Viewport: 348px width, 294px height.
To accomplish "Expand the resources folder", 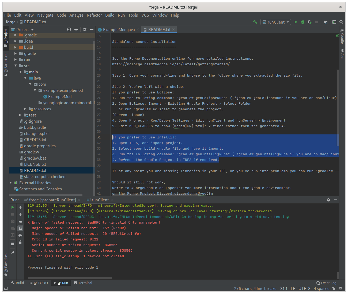I will pos(25,109).
